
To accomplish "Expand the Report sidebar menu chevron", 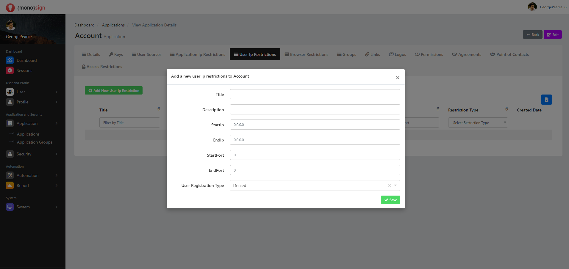I will point(57,185).
